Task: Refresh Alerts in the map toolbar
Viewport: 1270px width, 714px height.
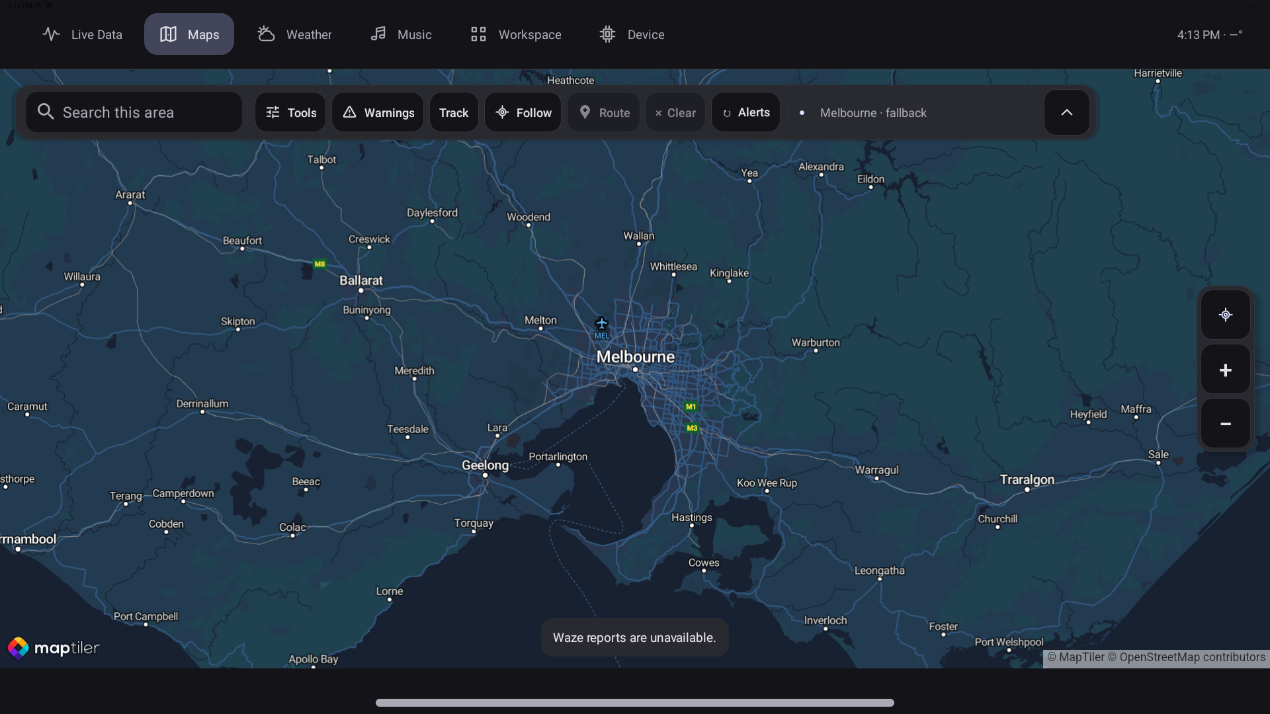Action: pos(745,112)
